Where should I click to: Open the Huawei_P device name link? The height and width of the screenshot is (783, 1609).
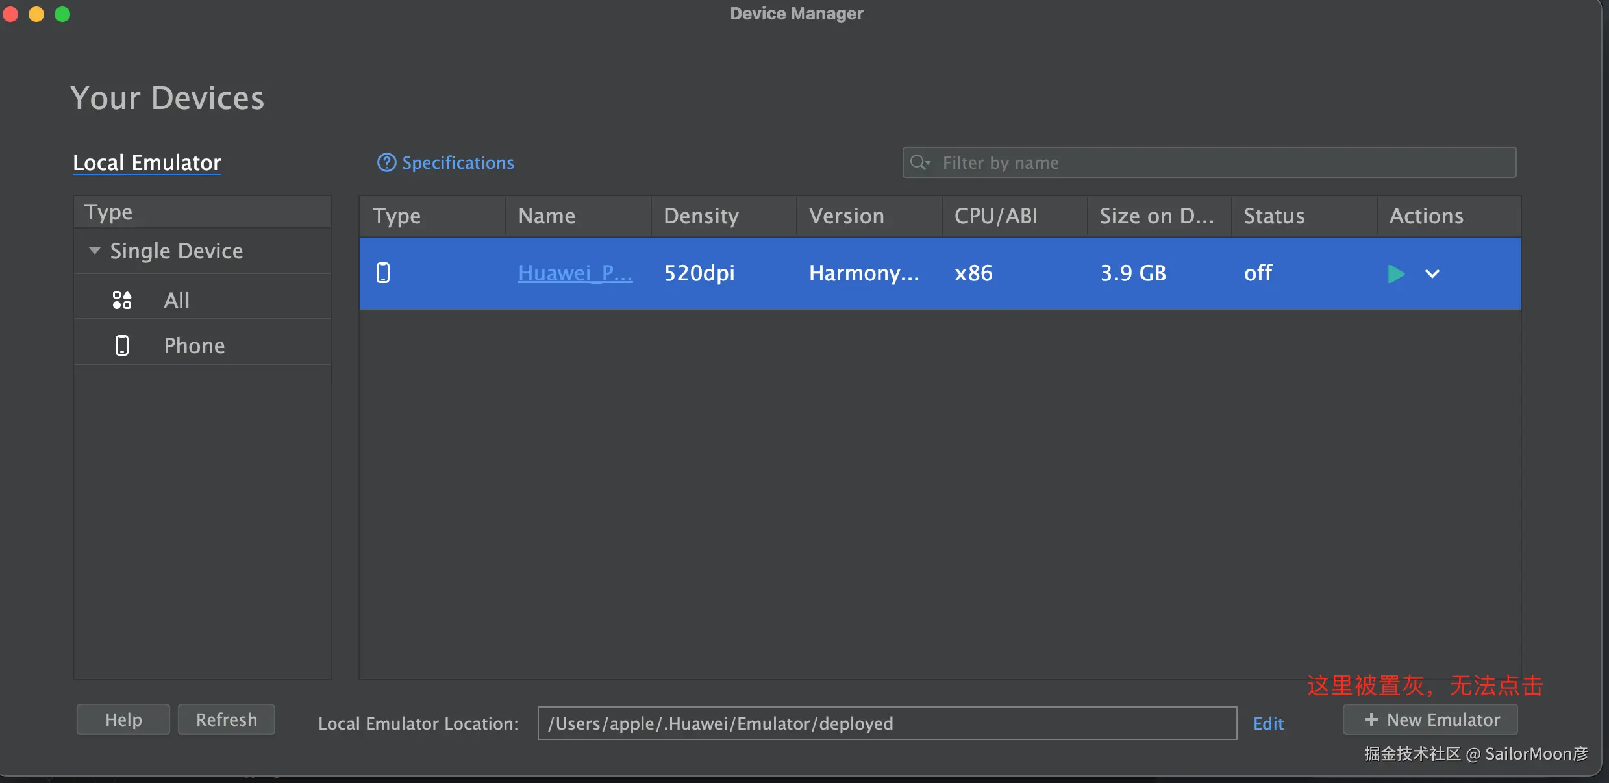click(x=575, y=273)
